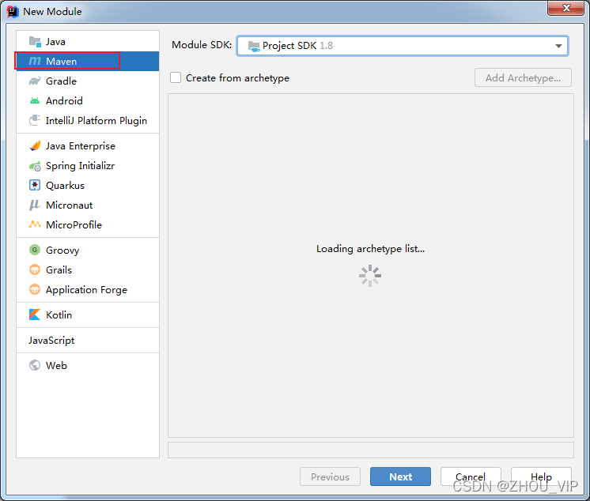Enable Create from archetype checkbox
Viewport: 590px width, 501px height.
[x=176, y=77]
